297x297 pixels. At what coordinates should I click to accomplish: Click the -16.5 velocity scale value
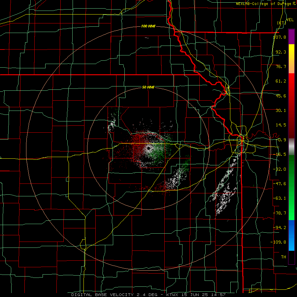pyautogui.click(x=280, y=154)
